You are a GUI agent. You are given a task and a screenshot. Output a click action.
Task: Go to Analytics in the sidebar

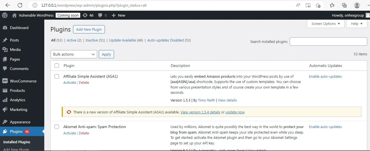17,100
